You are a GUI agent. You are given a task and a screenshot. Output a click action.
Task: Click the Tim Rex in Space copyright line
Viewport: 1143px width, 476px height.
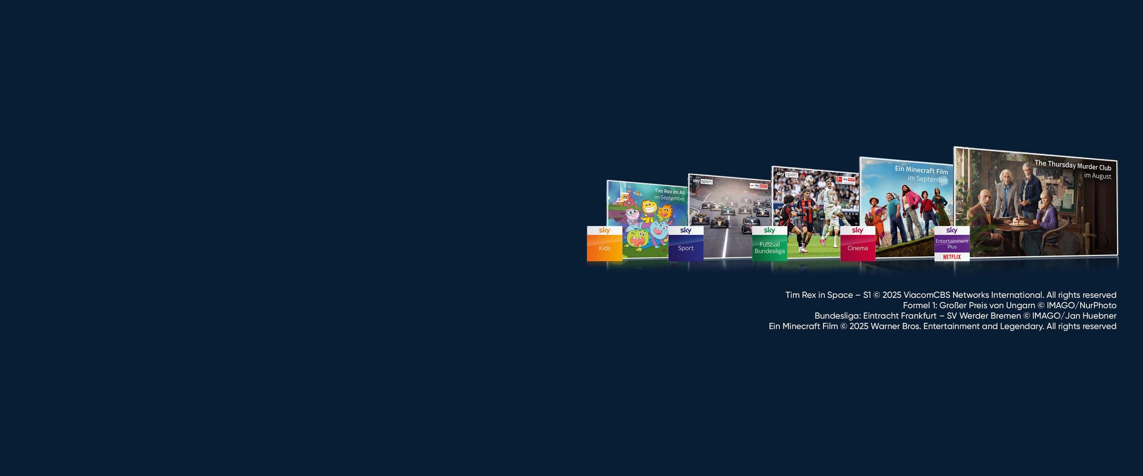click(x=951, y=295)
